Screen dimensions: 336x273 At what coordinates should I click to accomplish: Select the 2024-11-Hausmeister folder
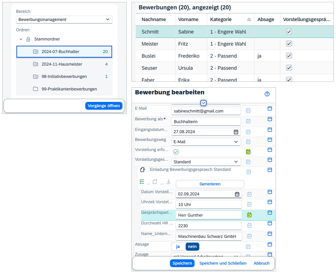62,64
